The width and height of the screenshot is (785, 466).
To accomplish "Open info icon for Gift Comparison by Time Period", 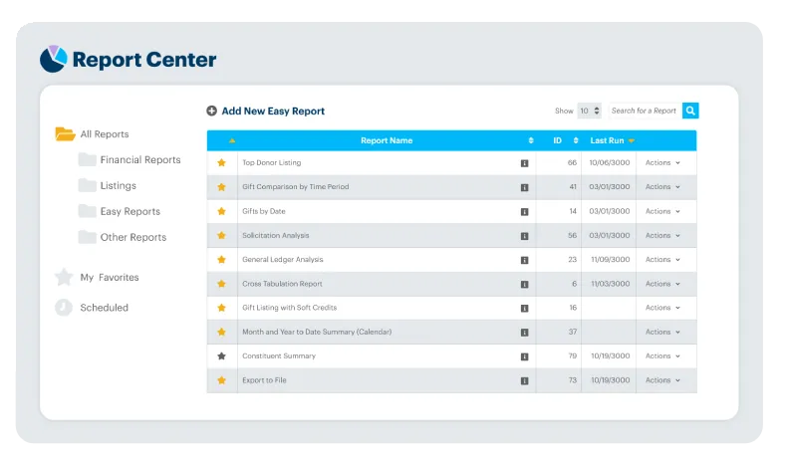I will 525,187.
